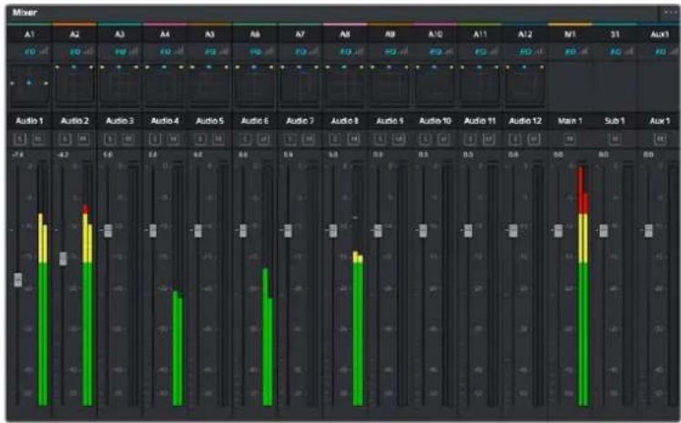Image resolution: width=681 pixels, height=423 pixels.
Task: Open the dynamics graph icon on A5
Action: click(x=224, y=52)
